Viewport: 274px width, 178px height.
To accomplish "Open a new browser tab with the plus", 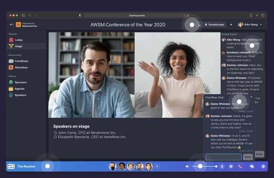I will pos(257,15).
